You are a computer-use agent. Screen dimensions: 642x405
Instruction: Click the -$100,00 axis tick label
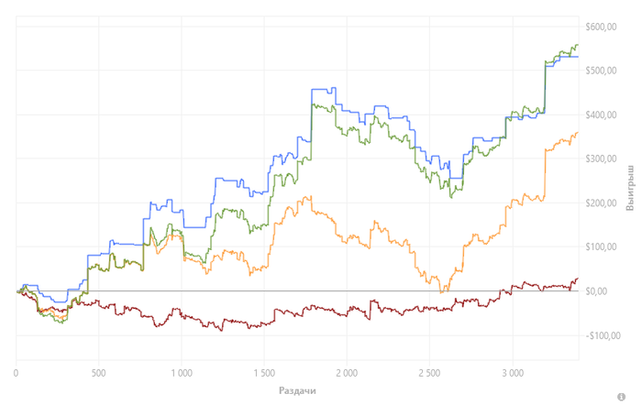pyautogui.click(x=603, y=334)
